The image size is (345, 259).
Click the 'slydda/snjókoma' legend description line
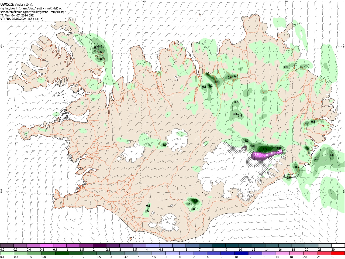tap(32, 12)
